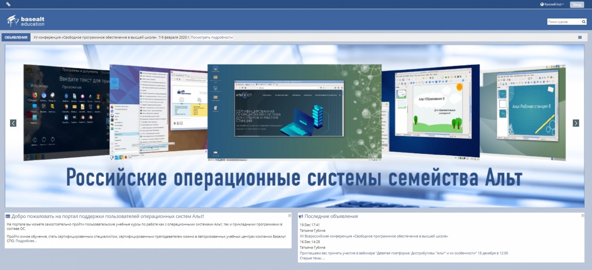Open the Старые темы ... link

[x=312, y=258]
